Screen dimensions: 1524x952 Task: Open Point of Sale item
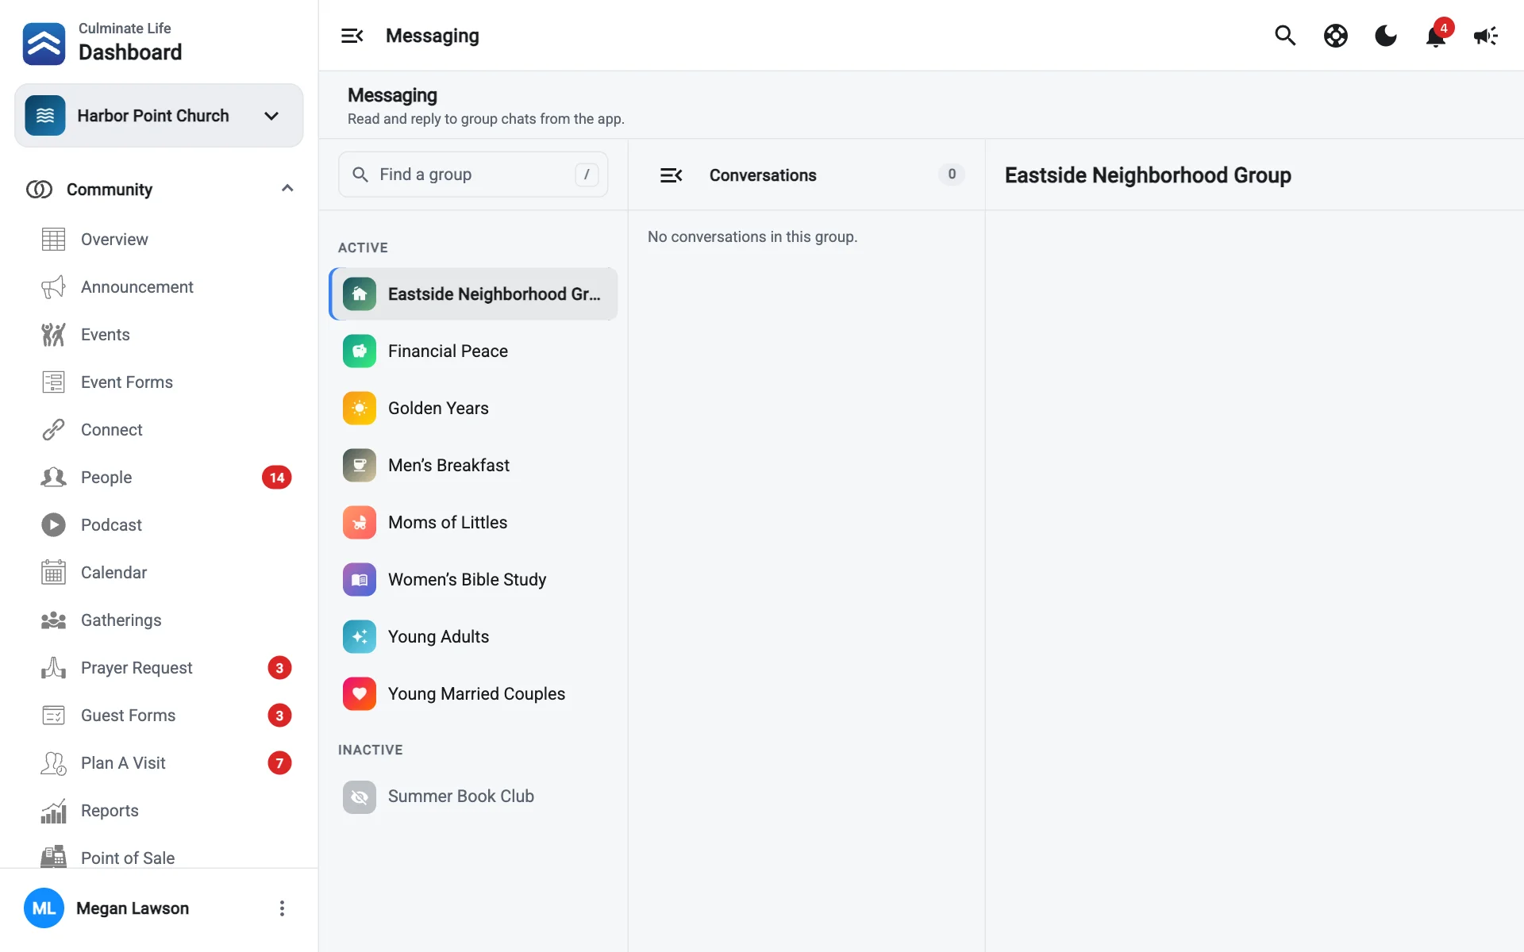pos(128,858)
